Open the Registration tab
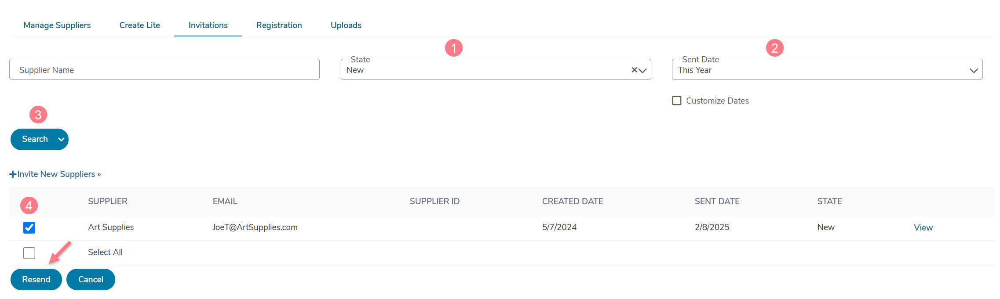Image resolution: width=1000 pixels, height=299 pixels. tap(279, 25)
